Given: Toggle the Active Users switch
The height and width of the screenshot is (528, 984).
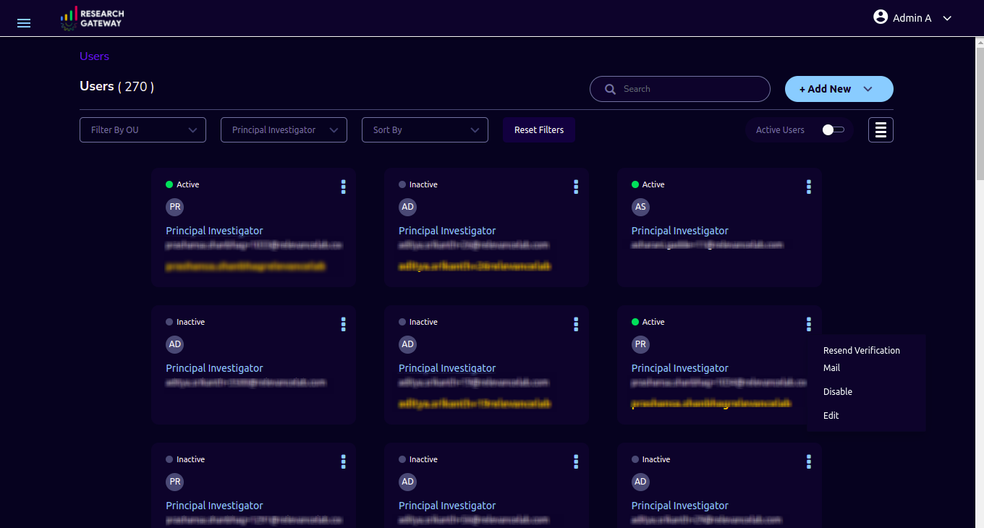Looking at the screenshot, I should point(834,130).
